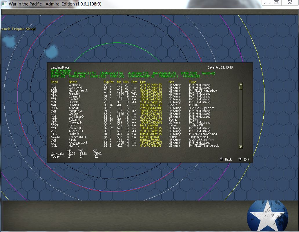Viewport: 299px width, 232px height.
Task: Select pilot Burke R.
Action: click(74, 134)
